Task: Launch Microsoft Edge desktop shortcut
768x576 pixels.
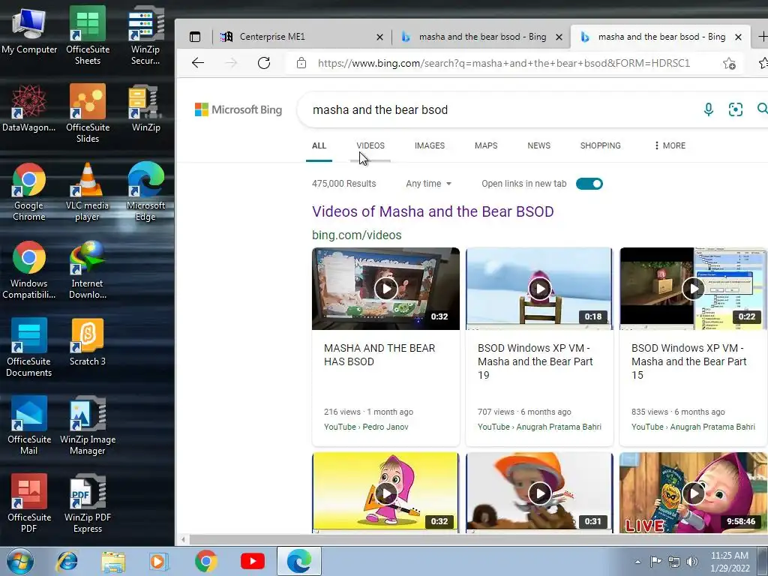Action: (145, 192)
